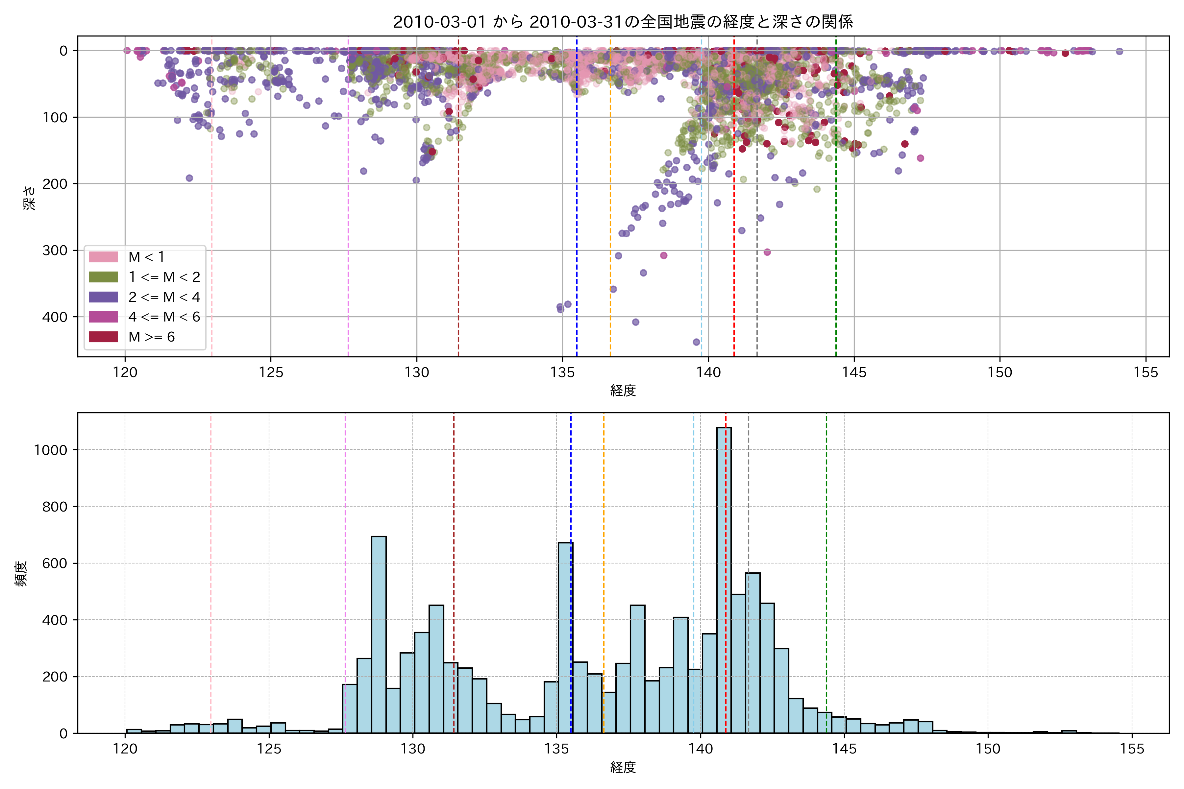Click the crimson M >= 6 legend swatch

coord(103,337)
